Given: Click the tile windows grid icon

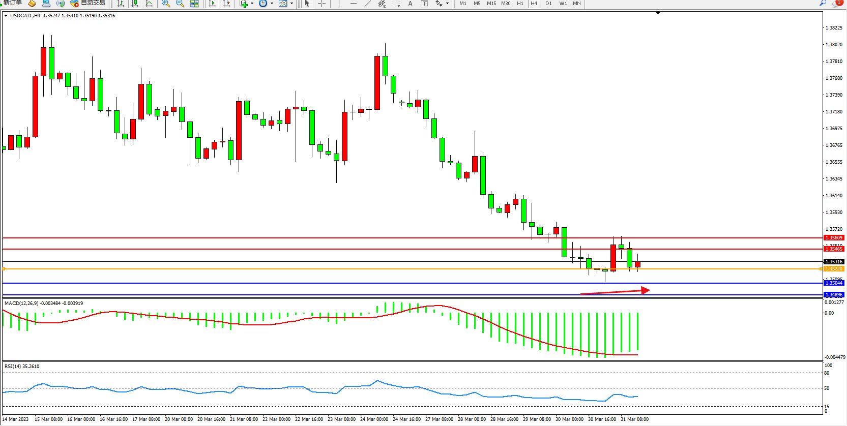Looking at the screenshot, I should click(194, 4).
